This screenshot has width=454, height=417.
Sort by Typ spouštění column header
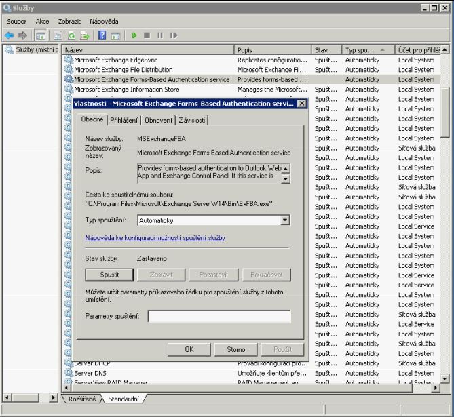click(x=368, y=49)
